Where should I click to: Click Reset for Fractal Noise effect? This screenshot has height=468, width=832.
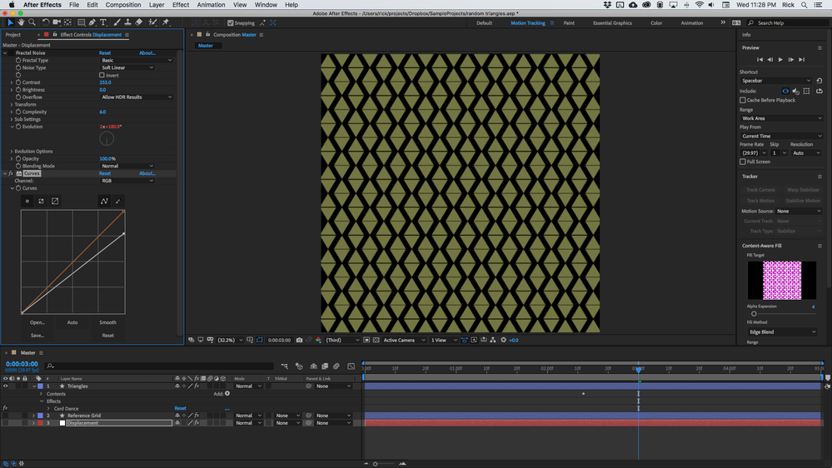(105, 53)
